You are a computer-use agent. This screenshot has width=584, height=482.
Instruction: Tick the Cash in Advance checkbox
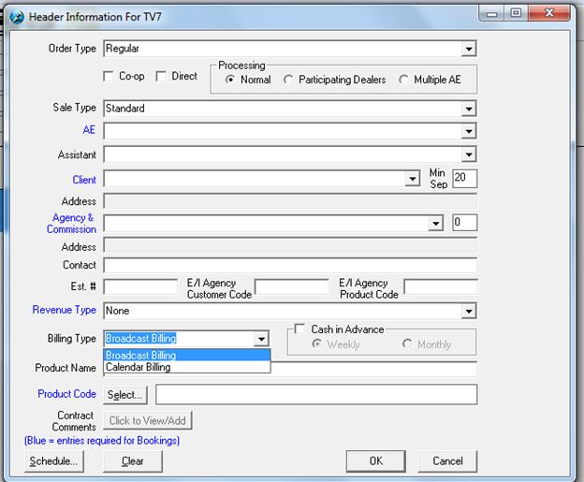click(x=299, y=329)
